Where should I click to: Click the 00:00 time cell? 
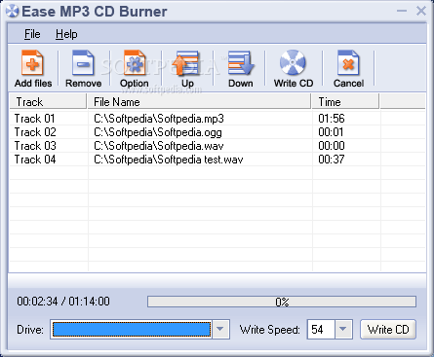pyautogui.click(x=332, y=146)
